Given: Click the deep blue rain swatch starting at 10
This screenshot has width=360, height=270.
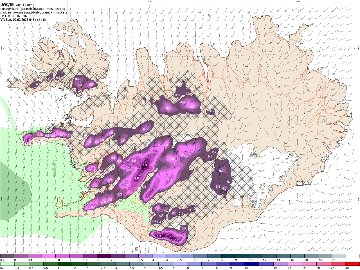Looking at the screenshot, I should tap(252, 264).
